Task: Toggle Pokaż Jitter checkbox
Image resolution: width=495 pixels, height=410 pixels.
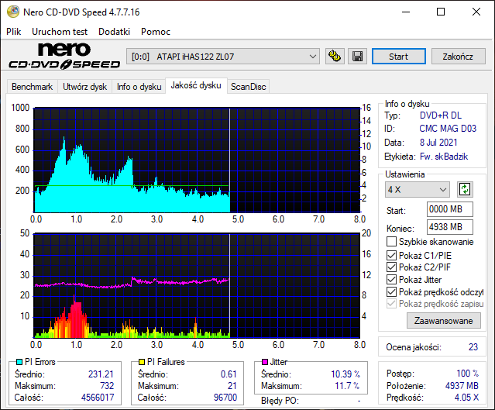Action: (391, 280)
